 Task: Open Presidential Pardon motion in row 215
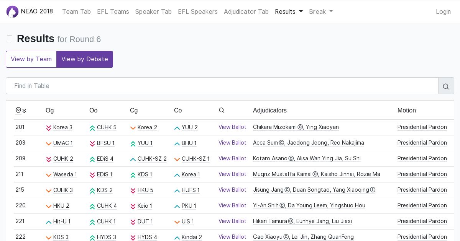pyautogui.click(x=422, y=190)
